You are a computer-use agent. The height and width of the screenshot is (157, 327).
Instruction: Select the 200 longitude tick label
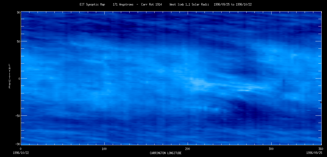click(188, 149)
